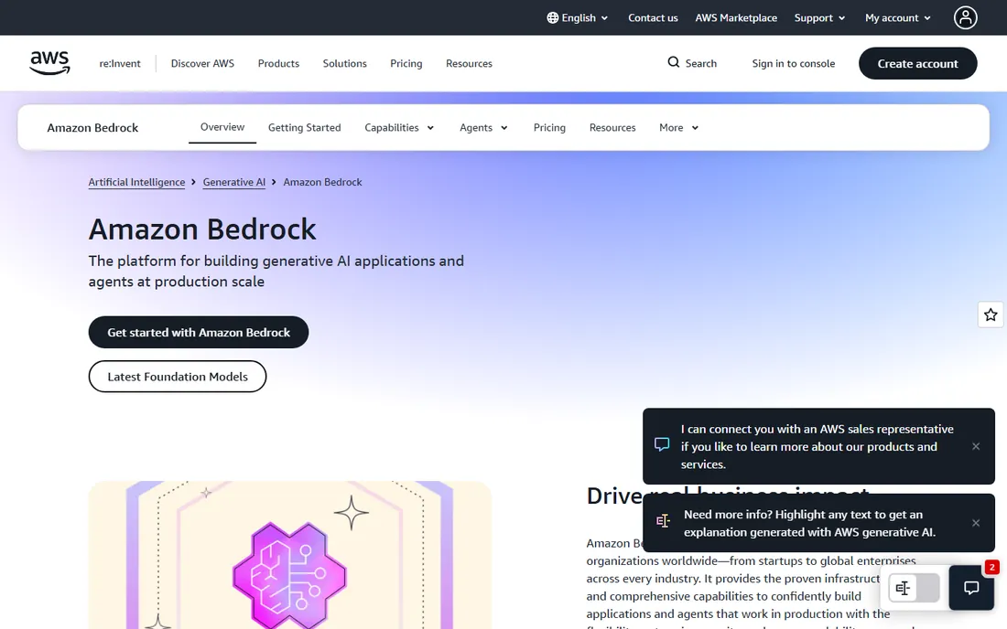Click the Bedrock brain illustration image

pyautogui.click(x=289, y=555)
